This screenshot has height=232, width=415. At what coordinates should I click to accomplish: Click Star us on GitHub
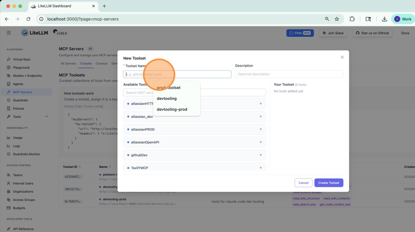click(372, 33)
